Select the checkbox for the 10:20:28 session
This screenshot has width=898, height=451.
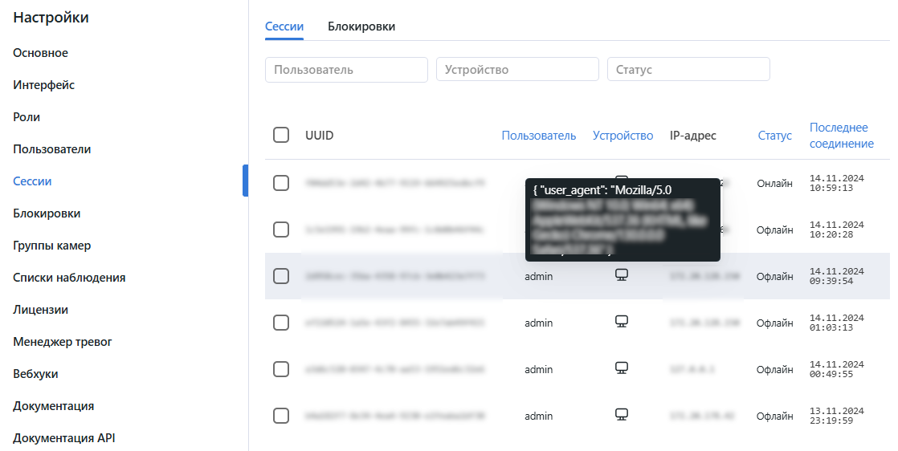coord(281,230)
